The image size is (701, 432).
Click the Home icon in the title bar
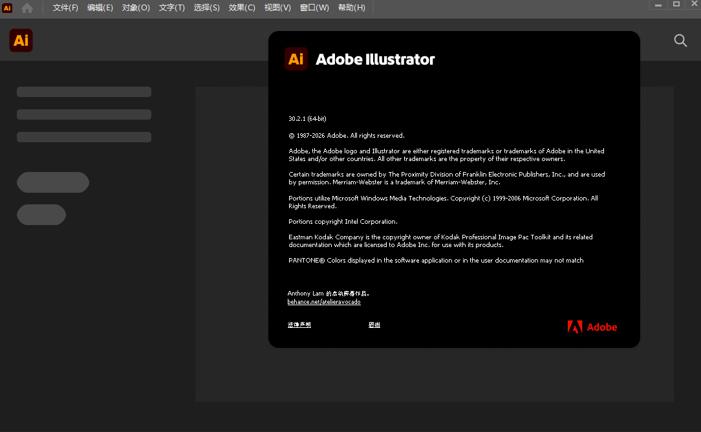[27, 8]
